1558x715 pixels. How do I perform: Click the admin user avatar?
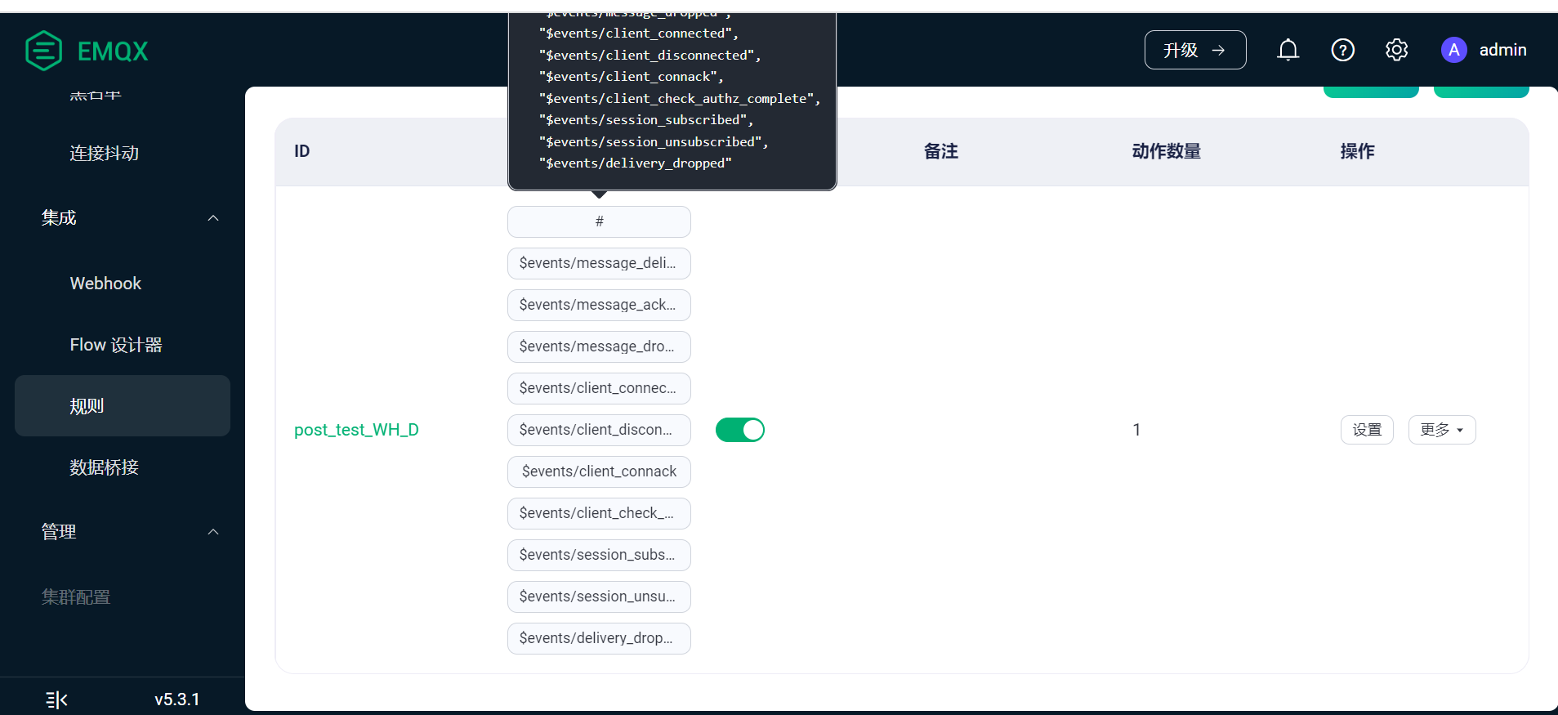tap(1453, 50)
